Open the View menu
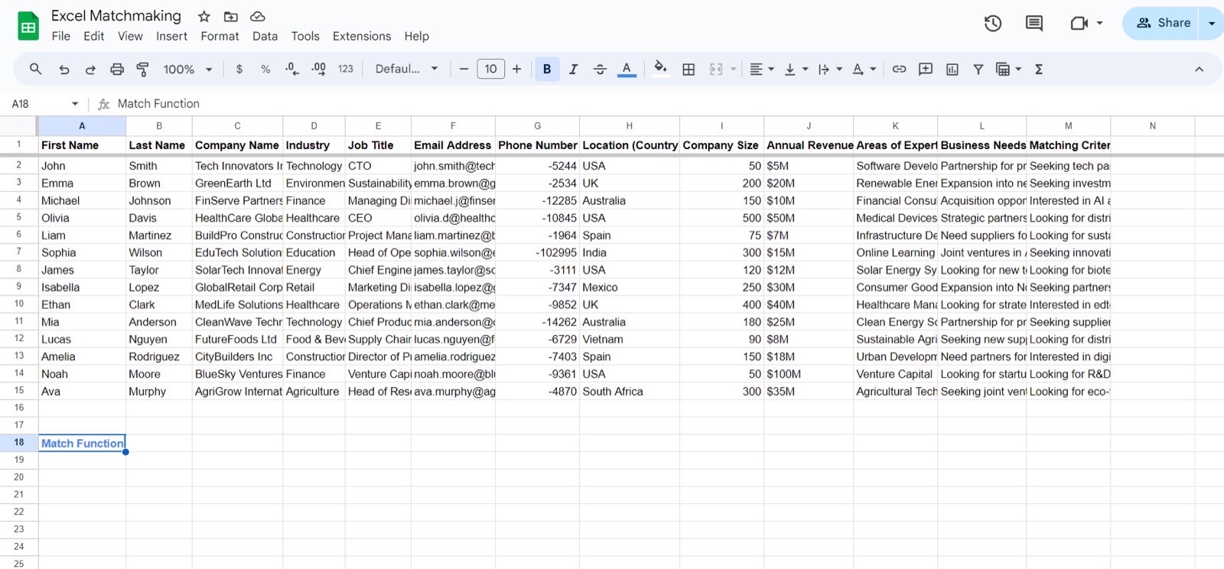1224x569 pixels. (x=130, y=36)
